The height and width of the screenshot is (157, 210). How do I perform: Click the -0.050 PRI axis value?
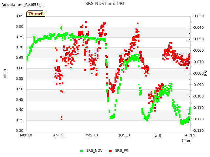198,39
